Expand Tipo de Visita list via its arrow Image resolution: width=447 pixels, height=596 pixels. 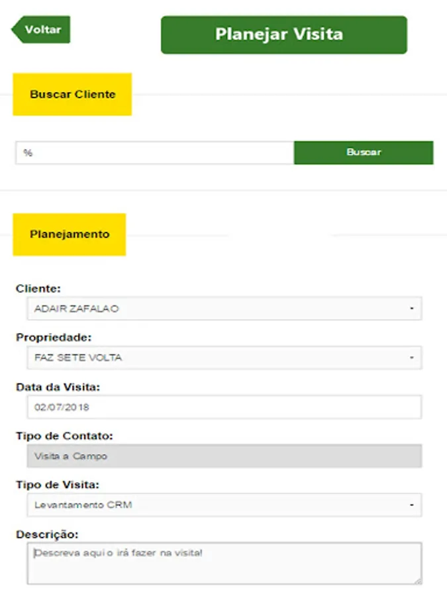click(412, 505)
